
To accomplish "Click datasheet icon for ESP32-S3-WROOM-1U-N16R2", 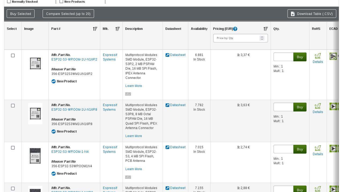I will tap(167, 55).
